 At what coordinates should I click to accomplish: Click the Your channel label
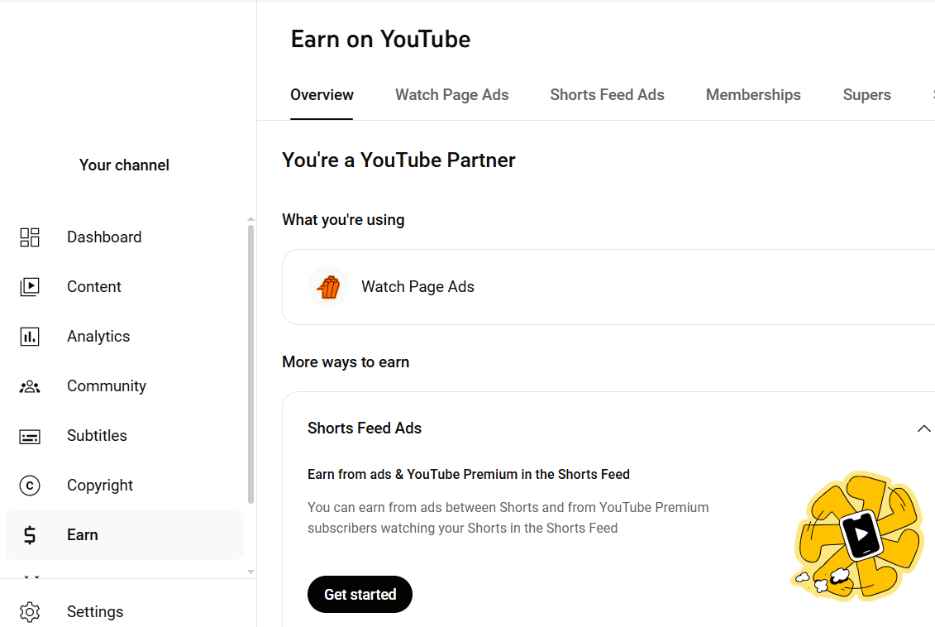[124, 165]
